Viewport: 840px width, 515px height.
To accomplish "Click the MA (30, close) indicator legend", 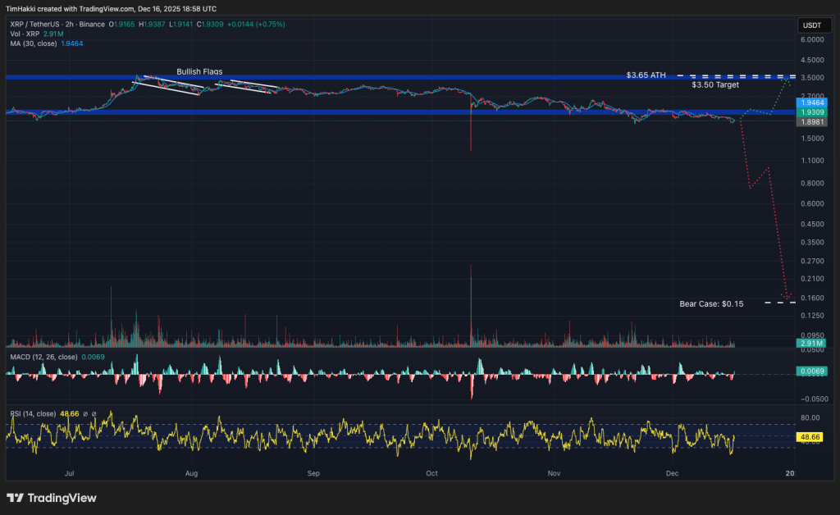I will (x=34, y=43).
